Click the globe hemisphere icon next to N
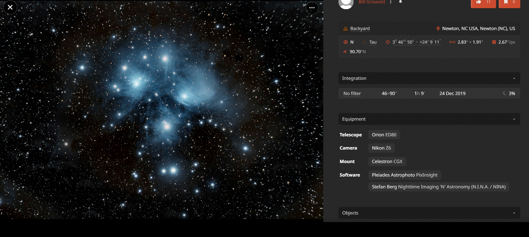The image size is (529, 237). point(346,42)
